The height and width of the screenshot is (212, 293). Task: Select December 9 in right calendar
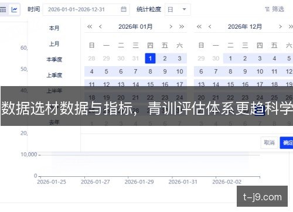coord(245,71)
